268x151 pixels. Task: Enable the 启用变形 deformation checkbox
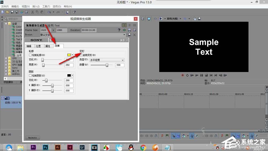(81, 55)
